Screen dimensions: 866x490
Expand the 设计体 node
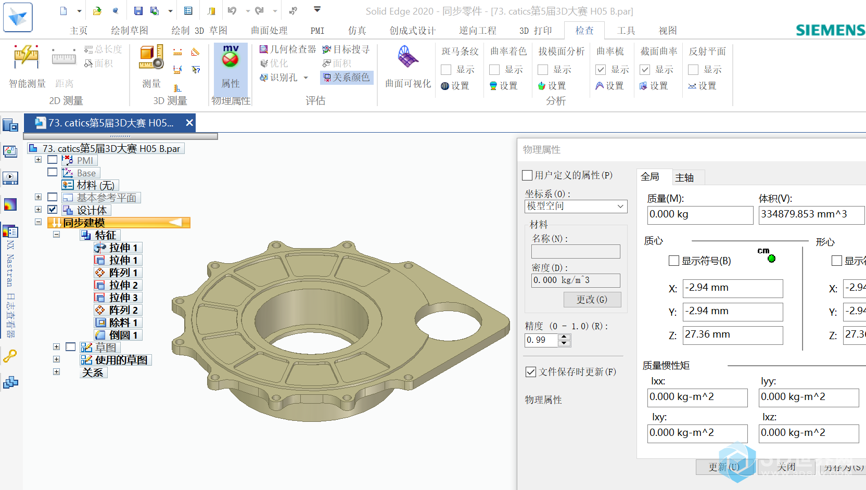point(38,210)
